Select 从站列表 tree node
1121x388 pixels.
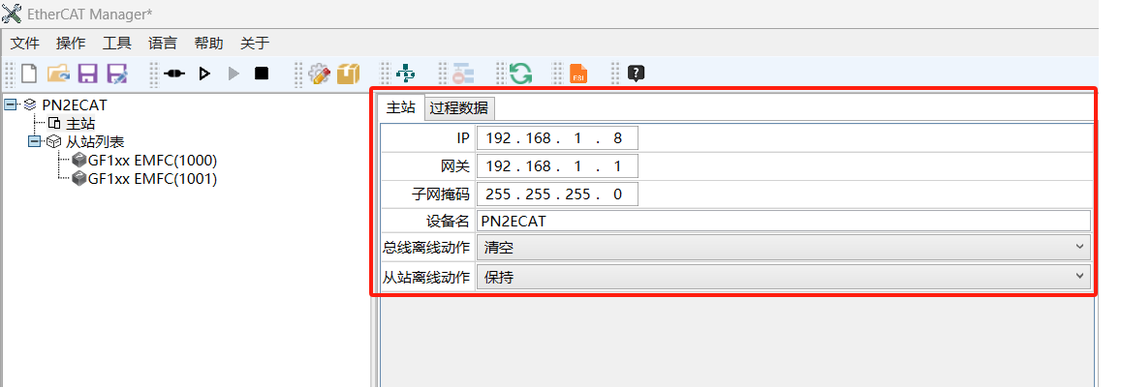click(95, 141)
